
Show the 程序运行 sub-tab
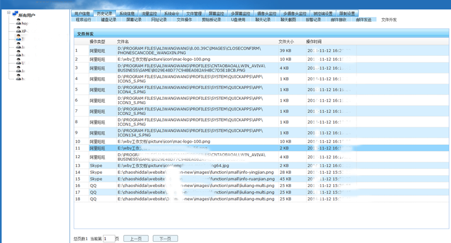[83, 19]
